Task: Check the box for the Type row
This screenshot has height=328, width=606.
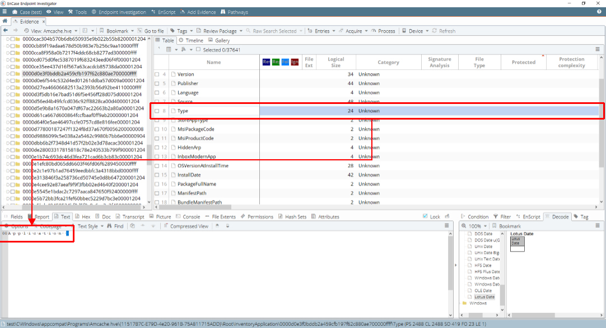Action: pyautogui.click(x=157, y=111)
